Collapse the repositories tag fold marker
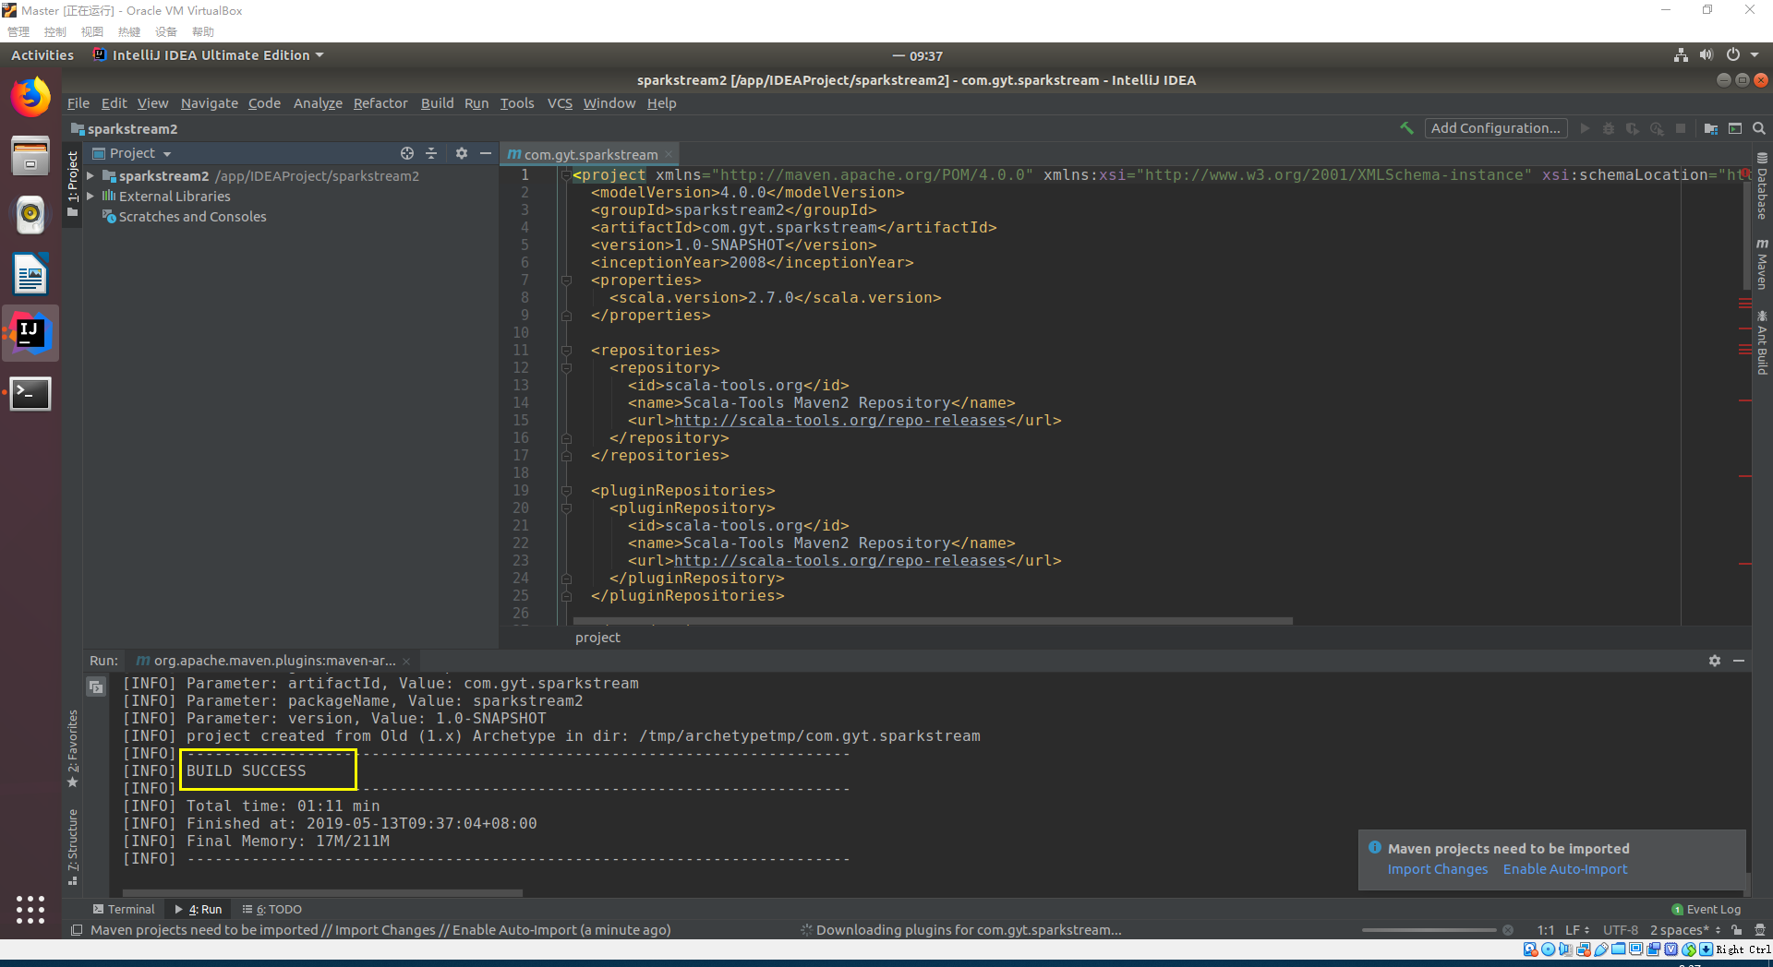Screen dimensions: 1773x967 tap(566, 351)
